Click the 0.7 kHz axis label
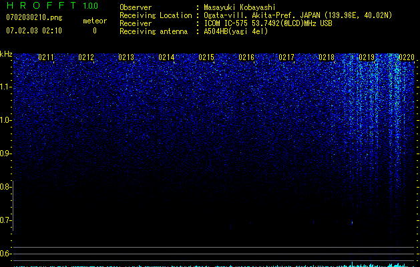The height and width of the screenshot is (267, 420). tap(5, 220)
